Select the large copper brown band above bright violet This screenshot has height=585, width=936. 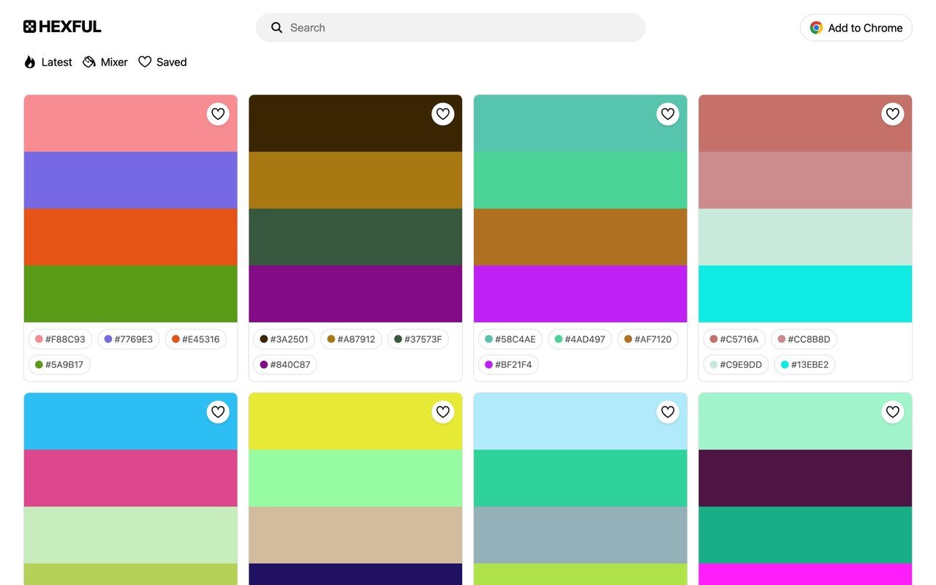tap(581, 237)
